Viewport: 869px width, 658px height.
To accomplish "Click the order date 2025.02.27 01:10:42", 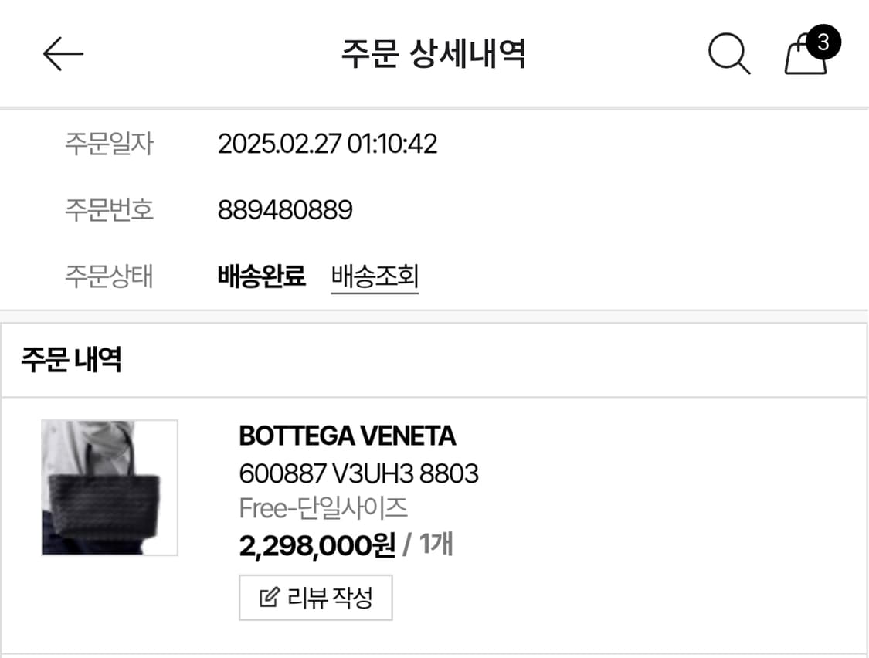I will [x=328, y=144].
